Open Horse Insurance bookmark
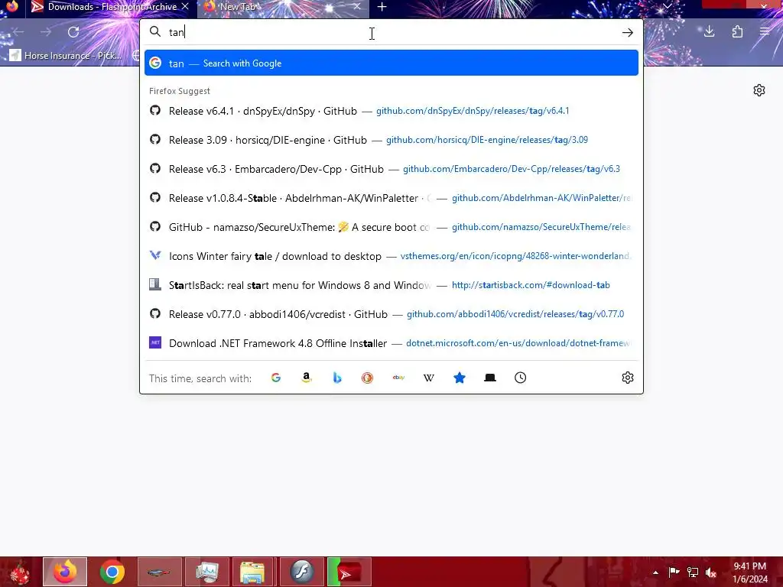This screenshot has height=587, width=783. pyautogui.click(x=66, y=55)
